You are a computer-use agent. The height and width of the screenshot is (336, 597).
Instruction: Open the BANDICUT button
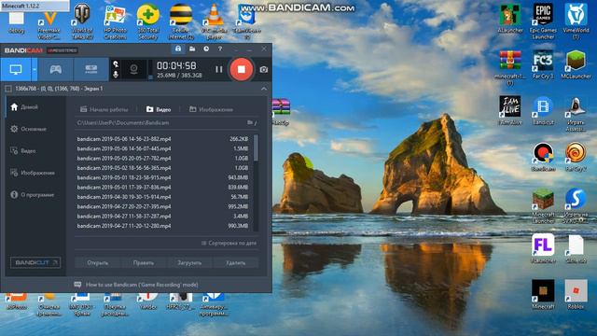[35, 262]
